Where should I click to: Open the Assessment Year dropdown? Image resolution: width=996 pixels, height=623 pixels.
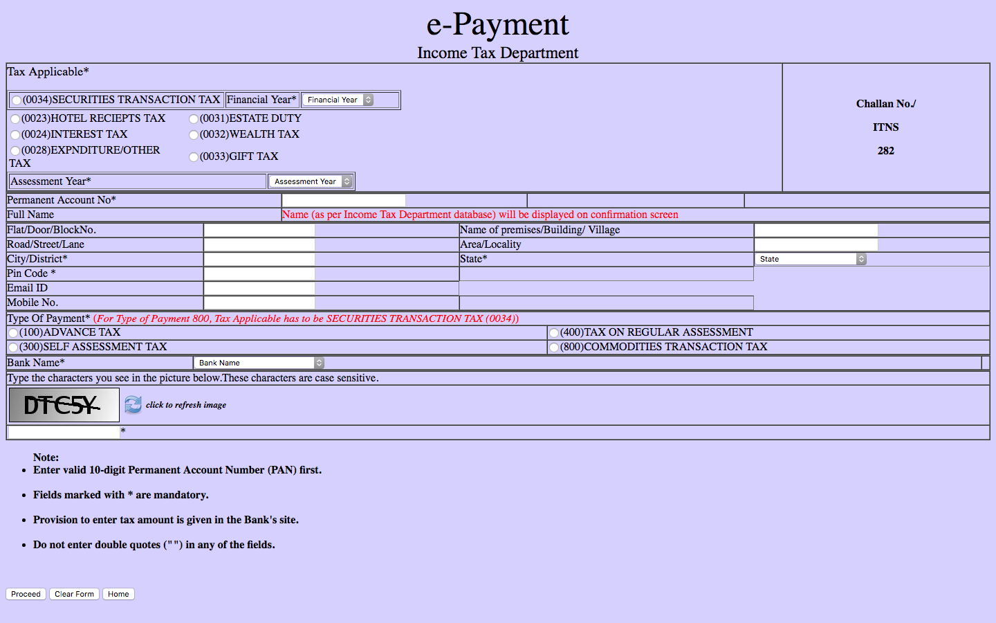(x=311, y=181)
